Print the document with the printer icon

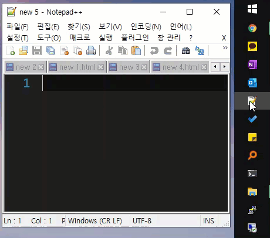pos(91,50)
